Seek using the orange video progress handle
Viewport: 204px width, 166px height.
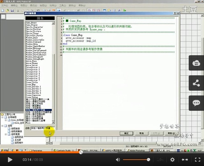coord(81,152)
